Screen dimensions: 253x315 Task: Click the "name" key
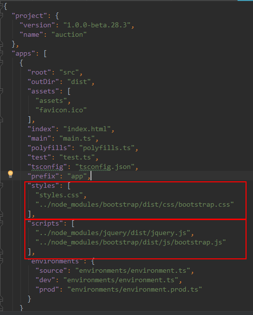31,35
